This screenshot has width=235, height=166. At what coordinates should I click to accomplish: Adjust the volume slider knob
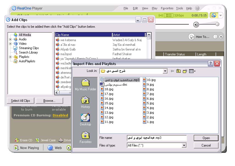click(x=217, y=24)
